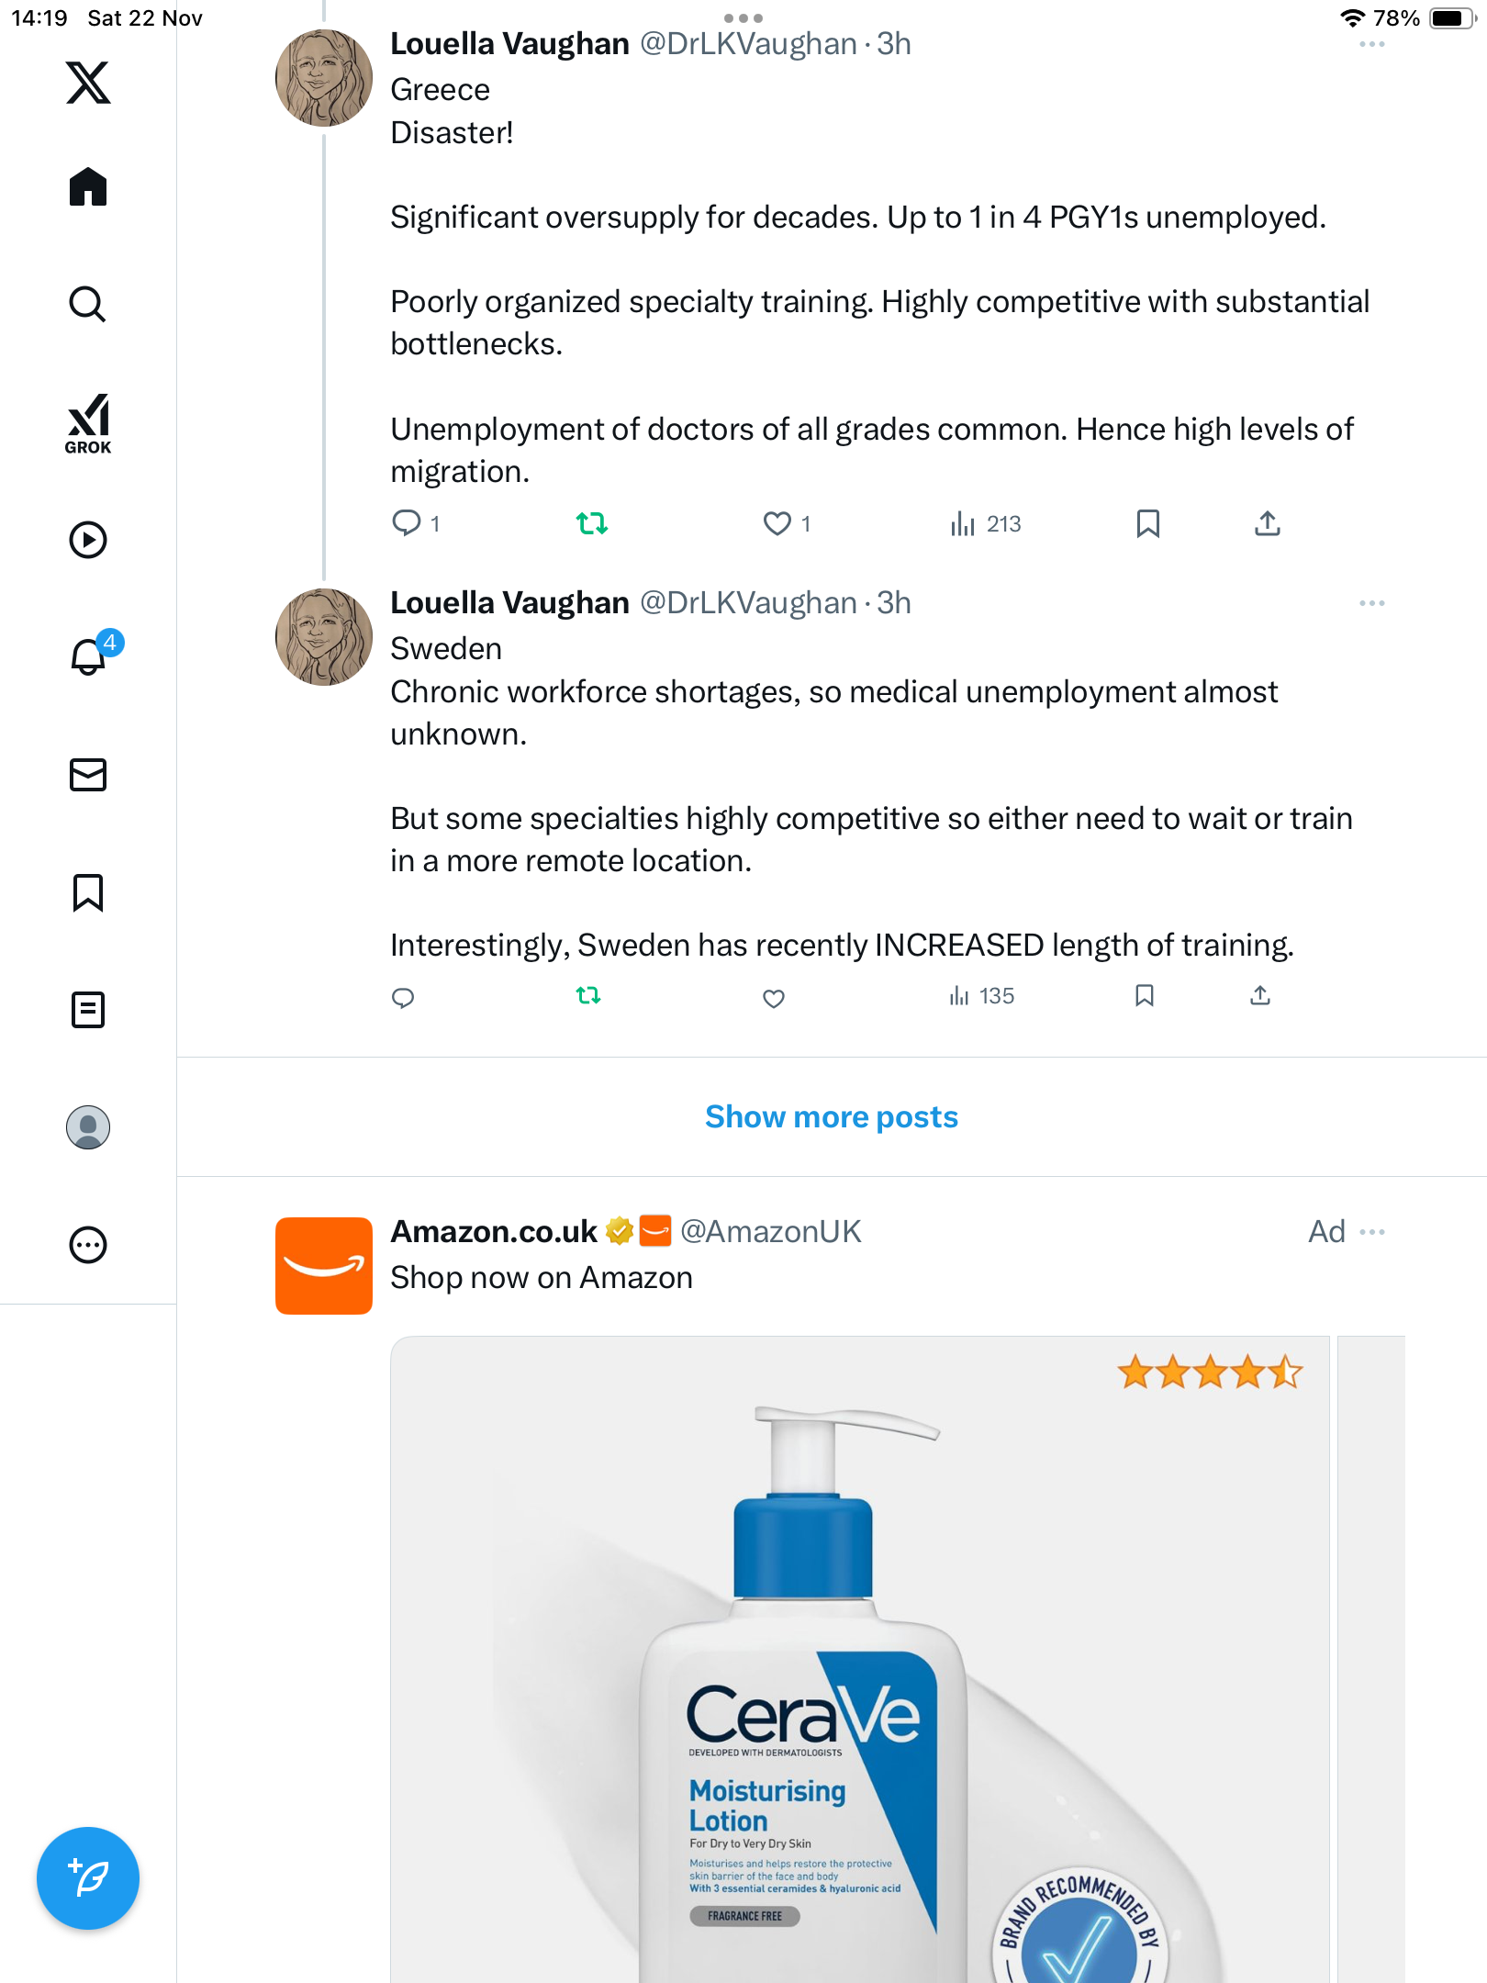Expand the sidebar More menu

(x=88, y=1245)
